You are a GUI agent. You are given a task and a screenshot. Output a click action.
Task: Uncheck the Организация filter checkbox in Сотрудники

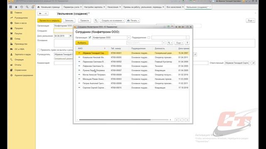tap(90, 38)
